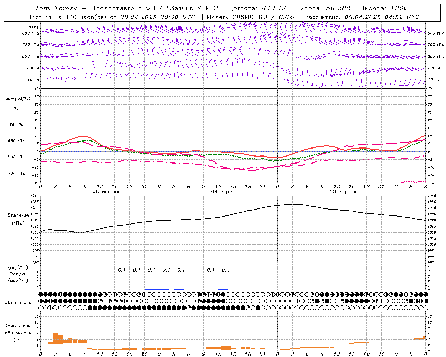Click the "(мм/1ч.)" precipitation unit label
Viewport: 446px width, 357px height.
coord(18,281)
